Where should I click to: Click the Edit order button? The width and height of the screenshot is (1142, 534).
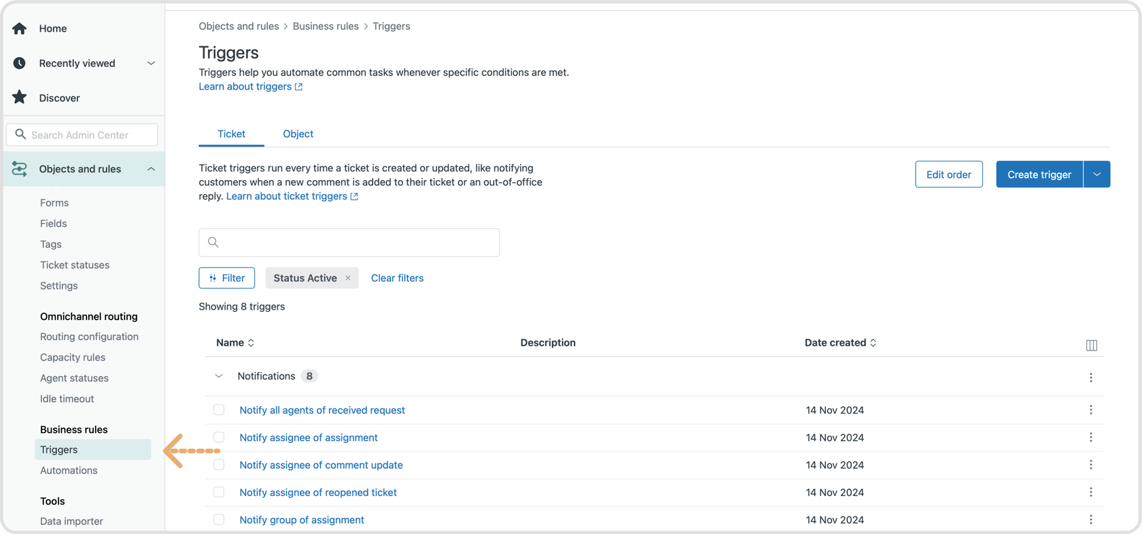click(948, 175)
